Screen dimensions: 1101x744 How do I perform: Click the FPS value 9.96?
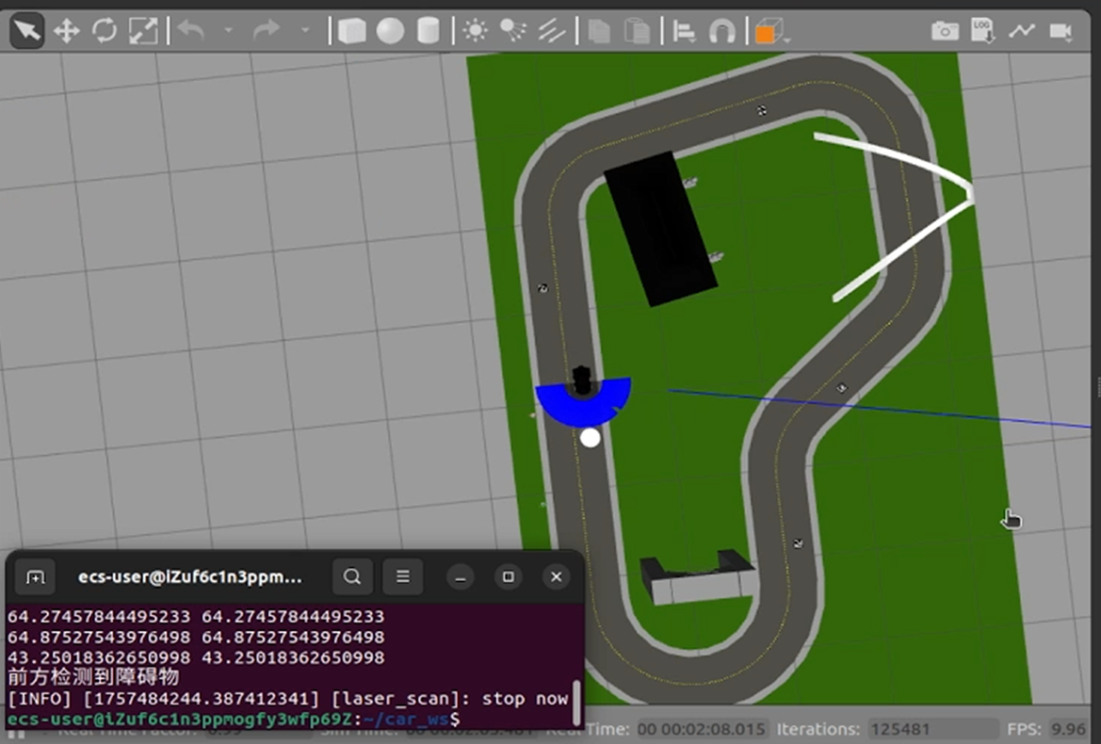point(1069,729)
